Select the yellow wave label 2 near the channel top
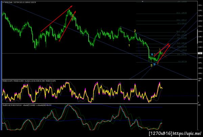 tap(135, 31)
